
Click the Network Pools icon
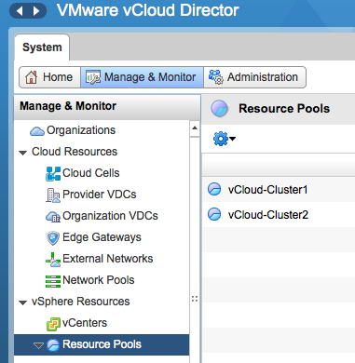[53, 281]
